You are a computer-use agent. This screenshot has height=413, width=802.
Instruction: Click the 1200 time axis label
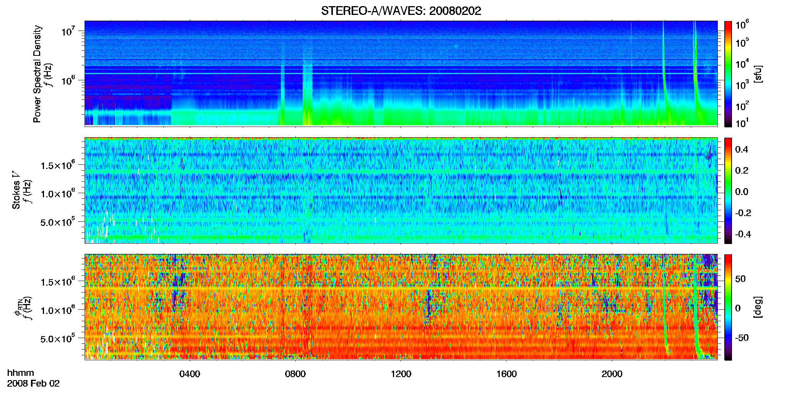(401, 374)
